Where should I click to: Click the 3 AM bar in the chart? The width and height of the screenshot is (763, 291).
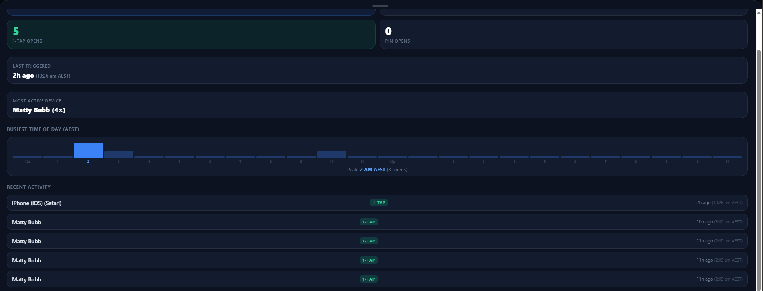(x=119, y=154)
